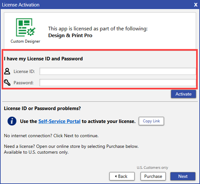Image resolution: width=200 pixels, height=184 pixels.
Task: Click the Custom Designer app icon
Action: click(25, 27)
